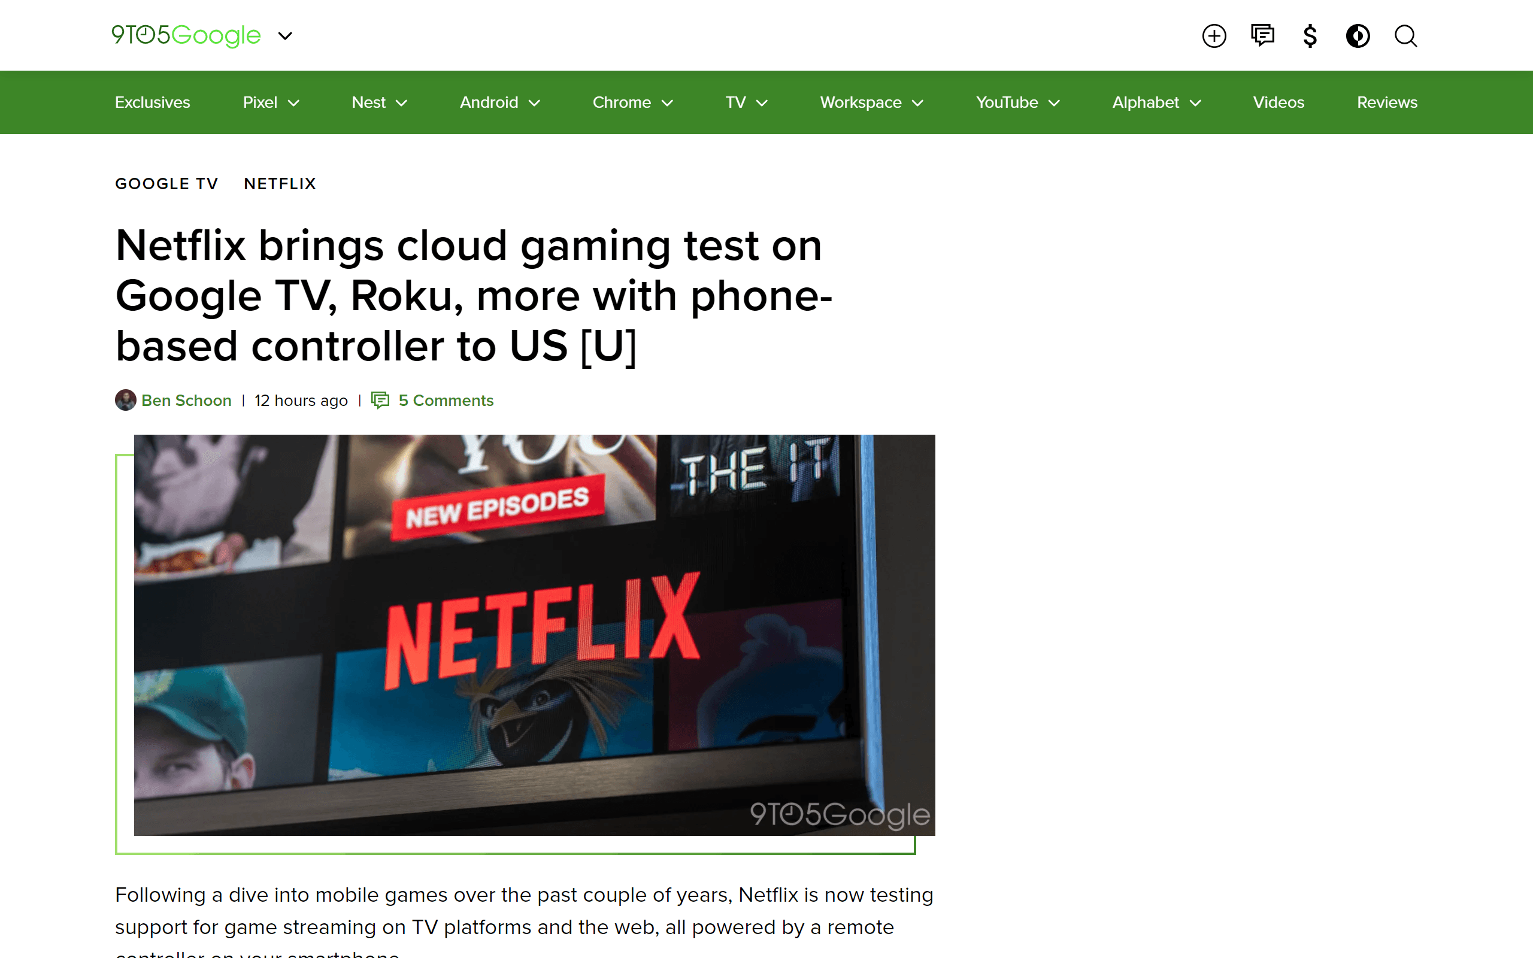This screenshot has width=1533, height=958.
Task: Click the 9to5Google logo
Action: click(x=186, y=35)
